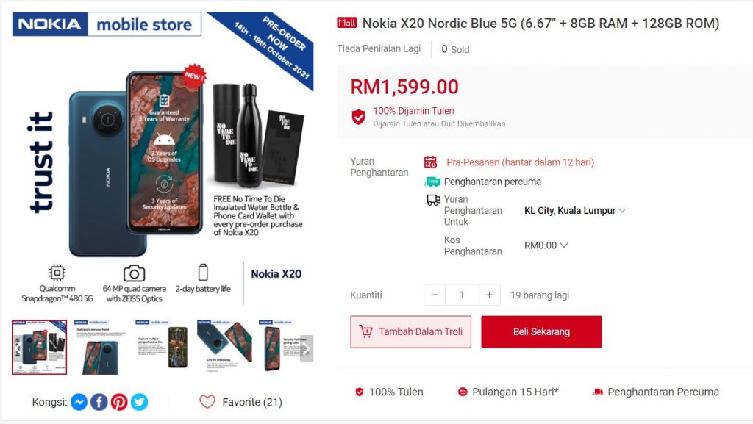This screenshot has height=424, width=753.
Task: Increase quantity with plus button
Action: [x=489, y=295]
